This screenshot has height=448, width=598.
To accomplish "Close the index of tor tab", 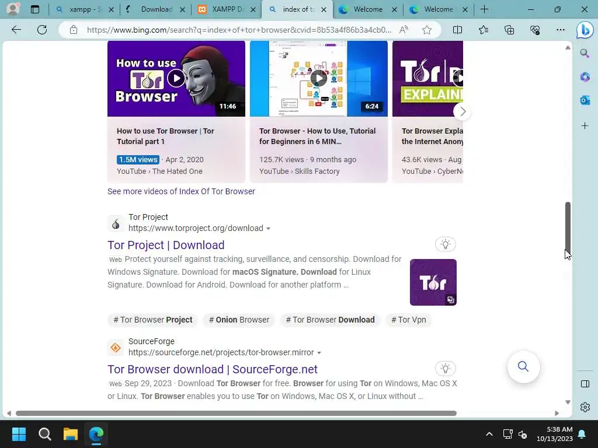I will coord(324,10).
